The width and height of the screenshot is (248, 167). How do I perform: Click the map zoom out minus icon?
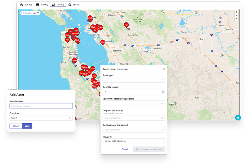pyautogui.click(x=237, y=16)
